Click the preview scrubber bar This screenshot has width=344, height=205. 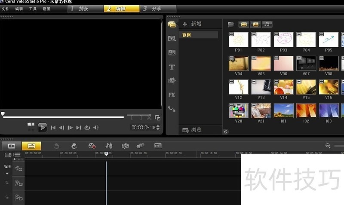pyautogui.click(x=64, y=117)
